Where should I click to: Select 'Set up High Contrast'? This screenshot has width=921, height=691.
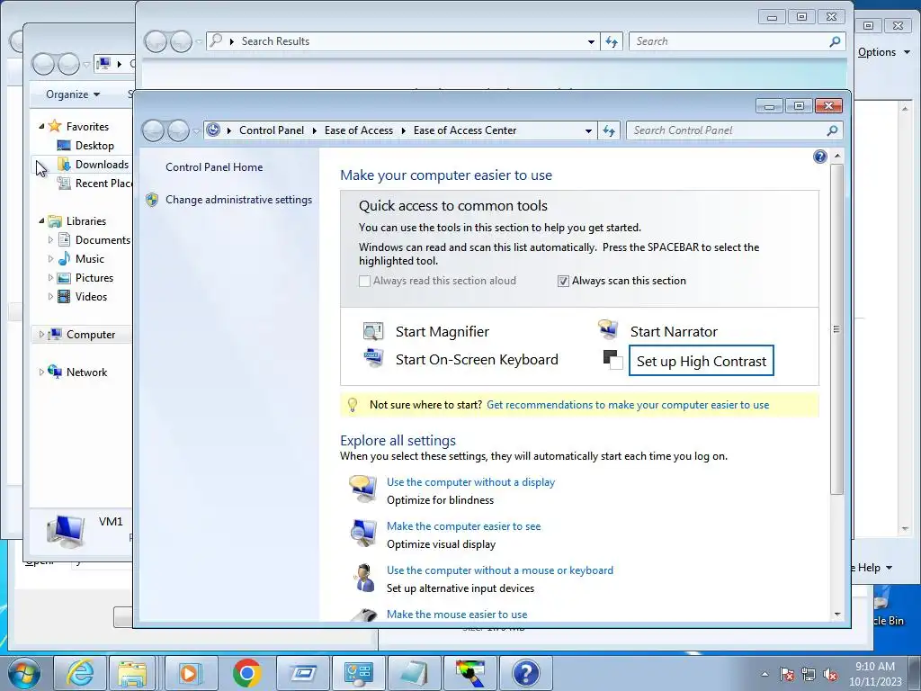click(702, 361)
